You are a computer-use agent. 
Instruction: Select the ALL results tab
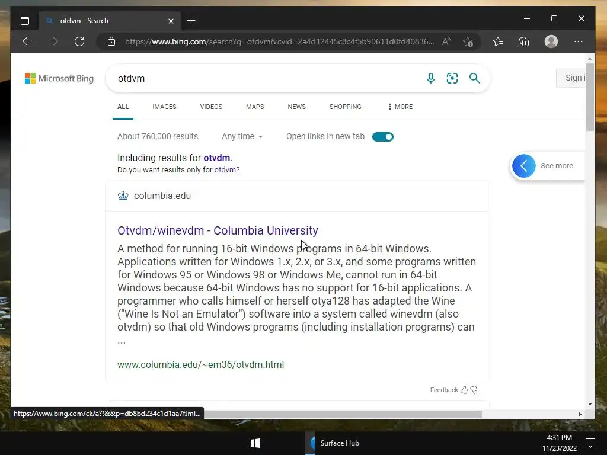pyautogui.click(x=123, y=107)
